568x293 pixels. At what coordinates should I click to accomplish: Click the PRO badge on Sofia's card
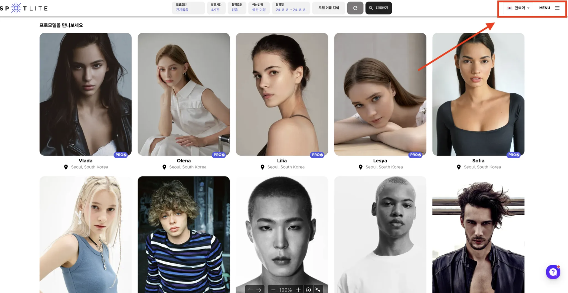click(513, 155)
